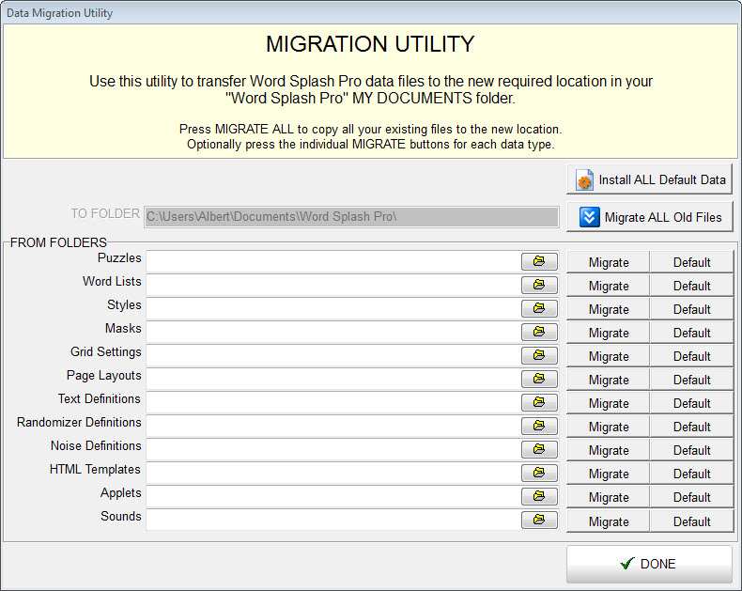This screenshot has height=591, width=742.
Task: Install Default for Text Definitions
Action: point(691,403)
